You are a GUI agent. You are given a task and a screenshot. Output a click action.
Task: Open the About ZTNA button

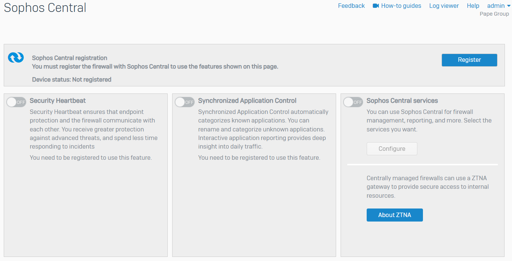click(x=395, y=215)
